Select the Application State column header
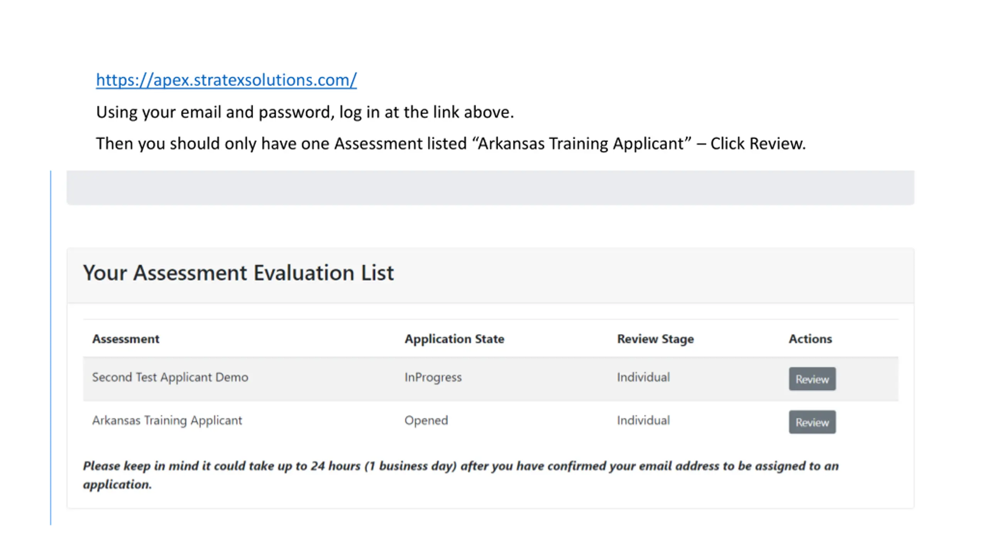Screen dimensions: 988x555 [x=454, y=339]
